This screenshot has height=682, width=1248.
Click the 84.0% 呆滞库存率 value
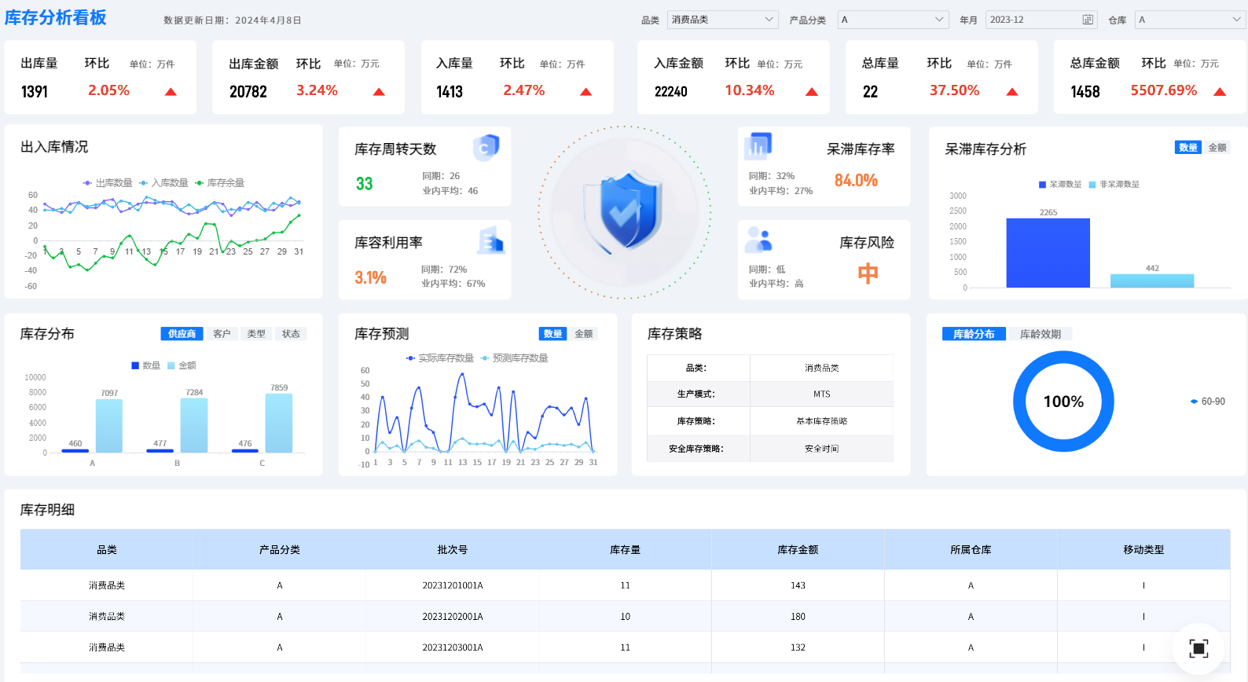click(856, 181)
